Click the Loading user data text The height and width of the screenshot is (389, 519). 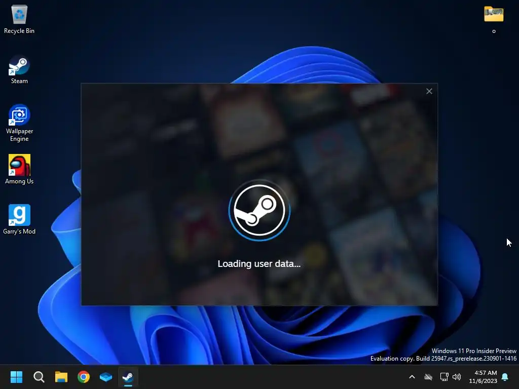[x=259, y=263]
